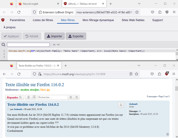Open a new tab in the bottom window
This screenshot has height=138, width=178.
tap(65, 66)
